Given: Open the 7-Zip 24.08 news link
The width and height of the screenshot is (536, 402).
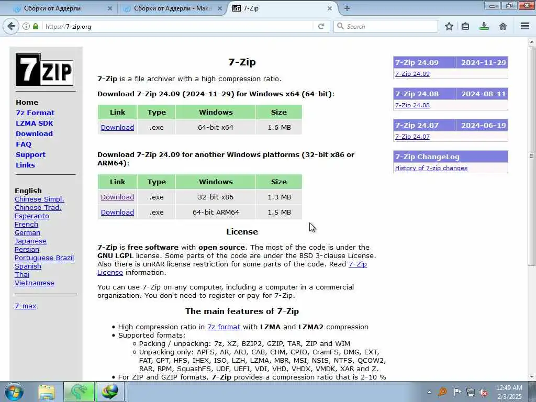Looking at the screenshot, I should coord(412,105).
